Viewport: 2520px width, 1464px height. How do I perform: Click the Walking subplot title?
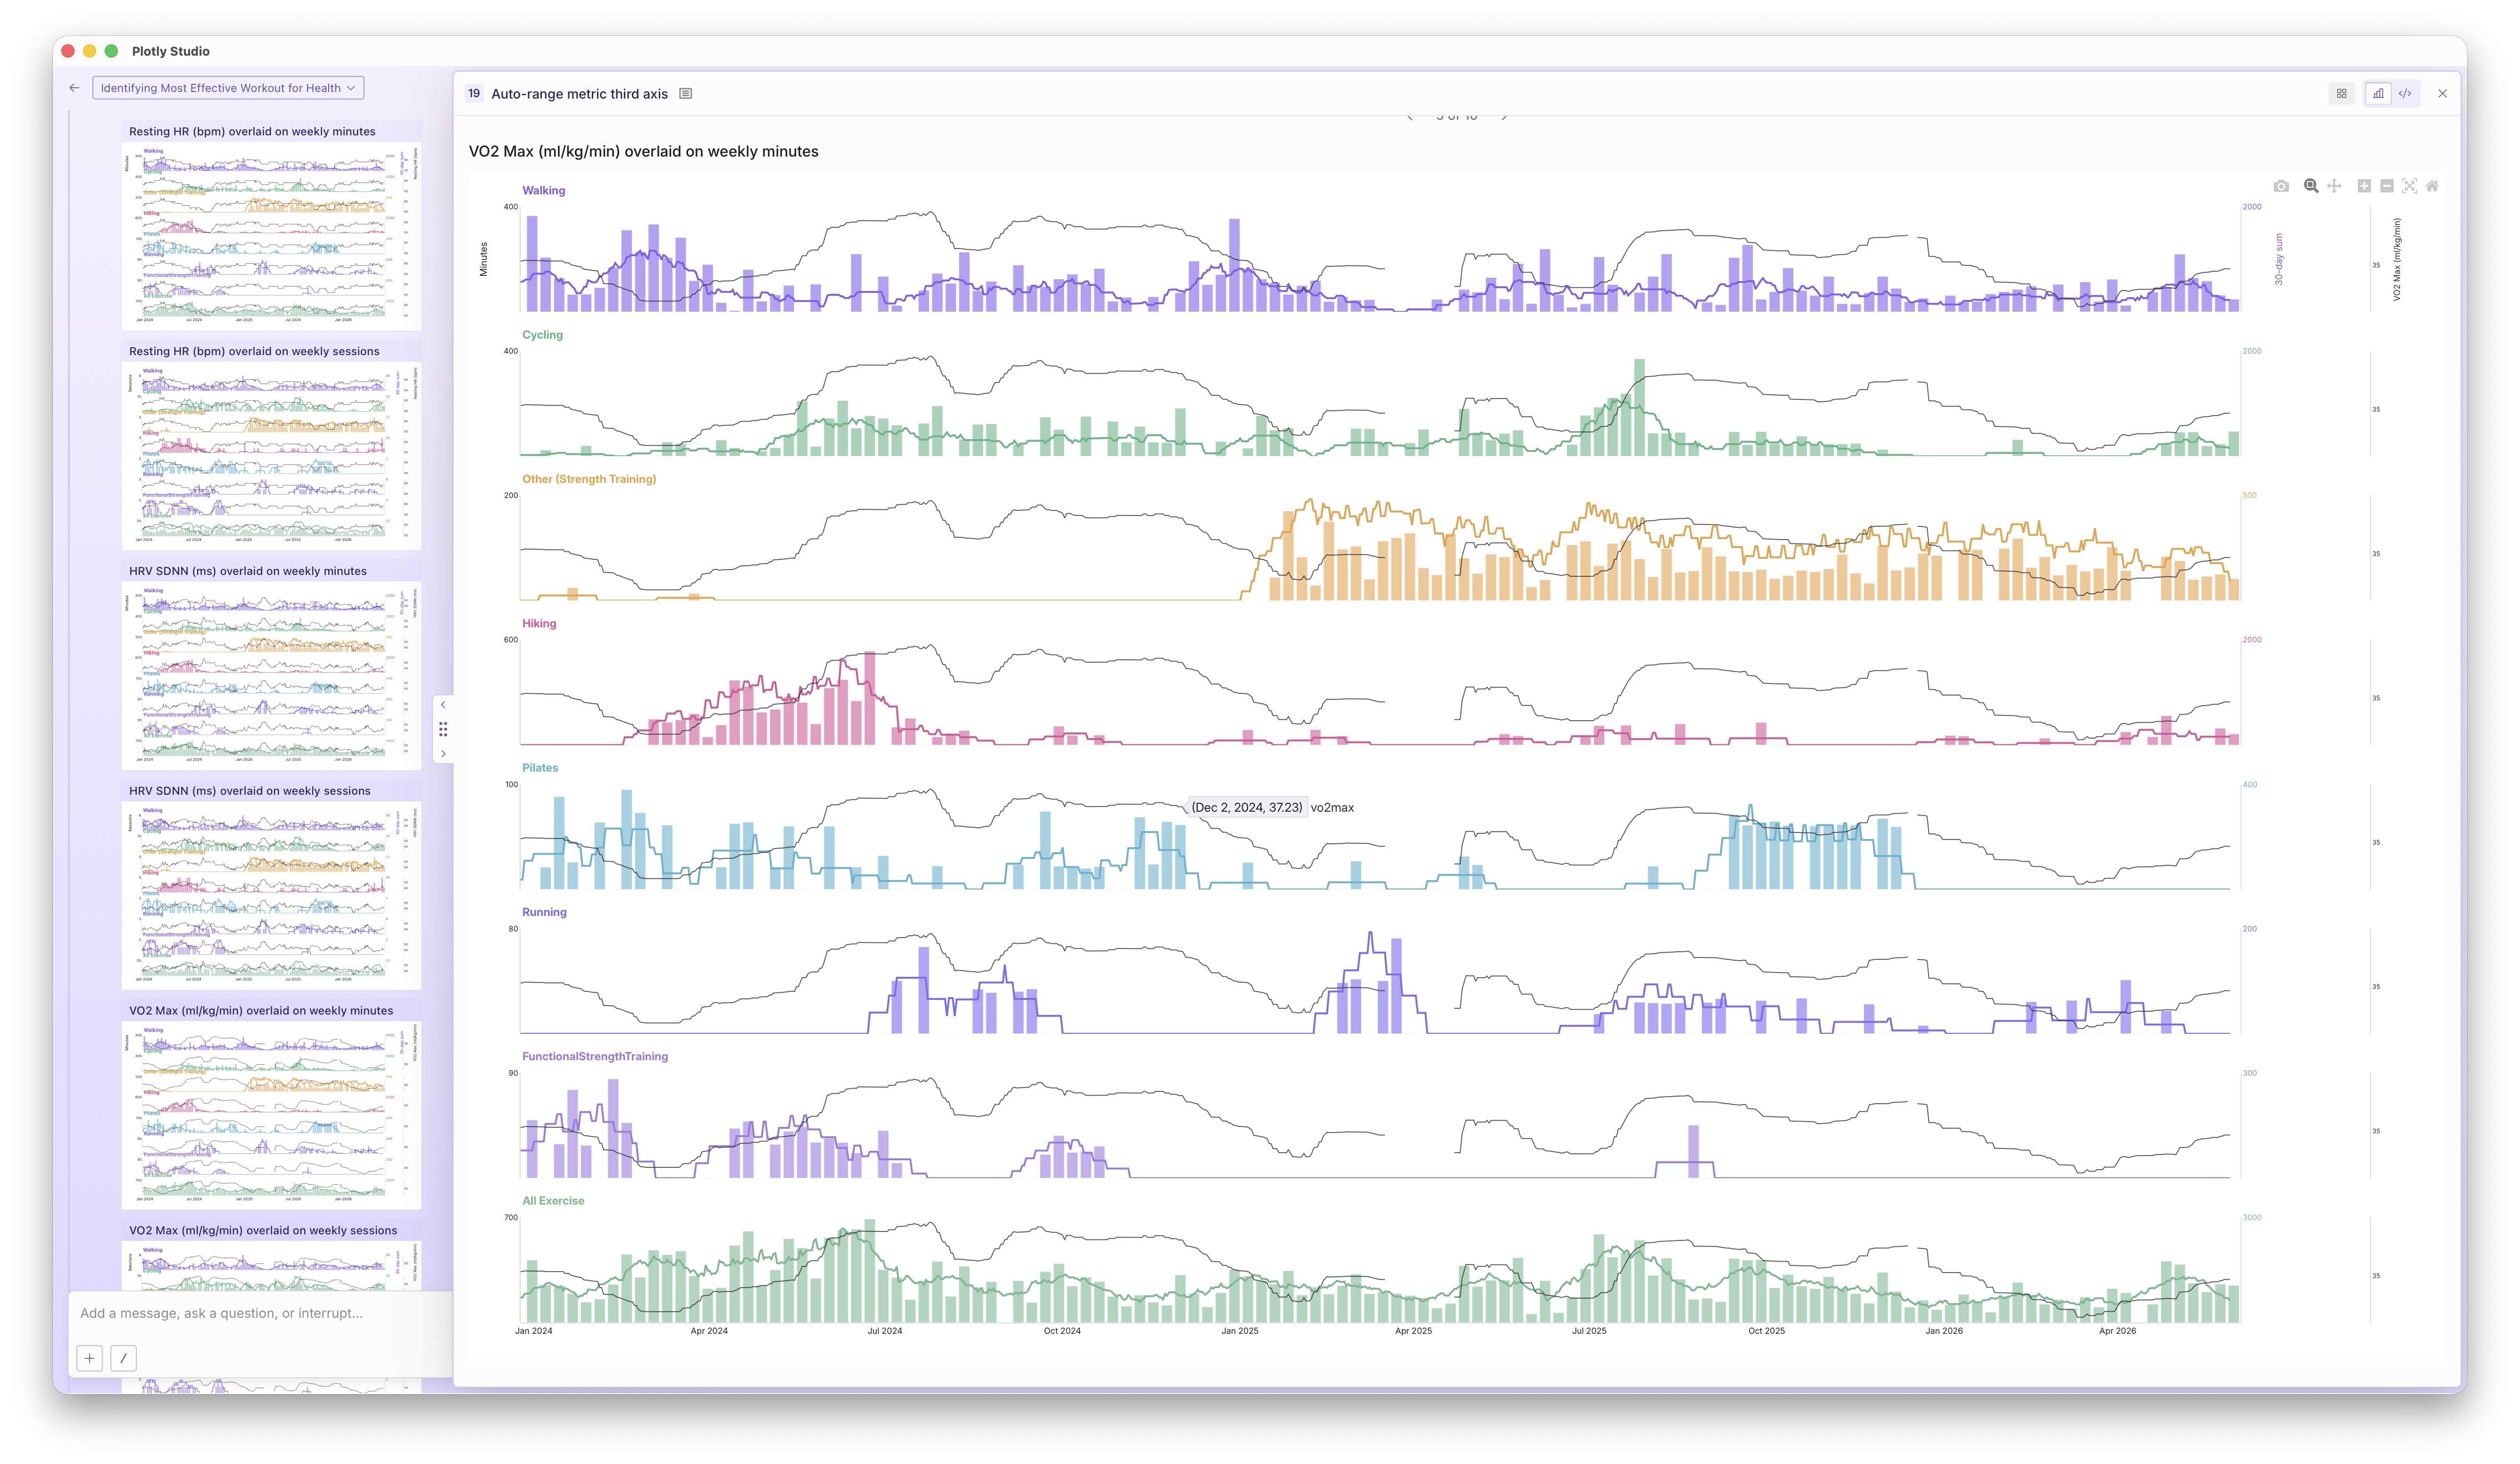point(543,190)
